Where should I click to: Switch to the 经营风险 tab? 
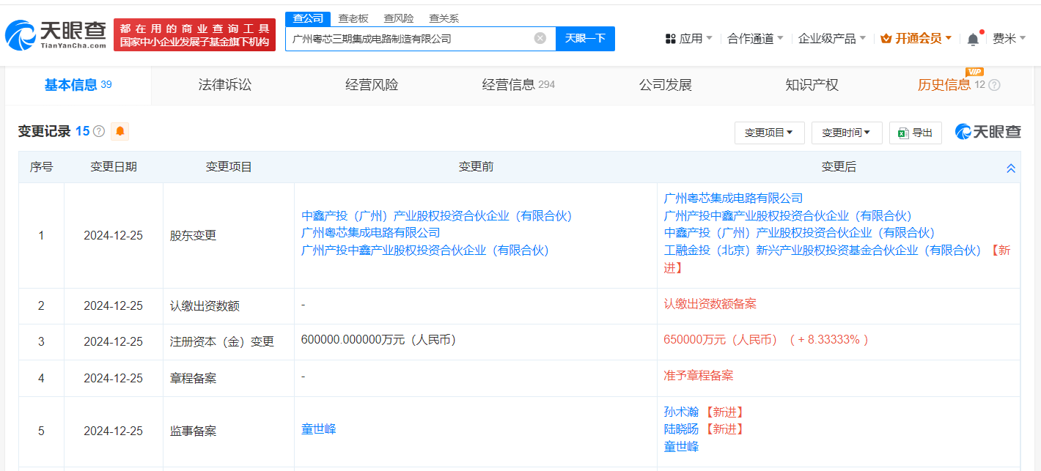[372, 85]
